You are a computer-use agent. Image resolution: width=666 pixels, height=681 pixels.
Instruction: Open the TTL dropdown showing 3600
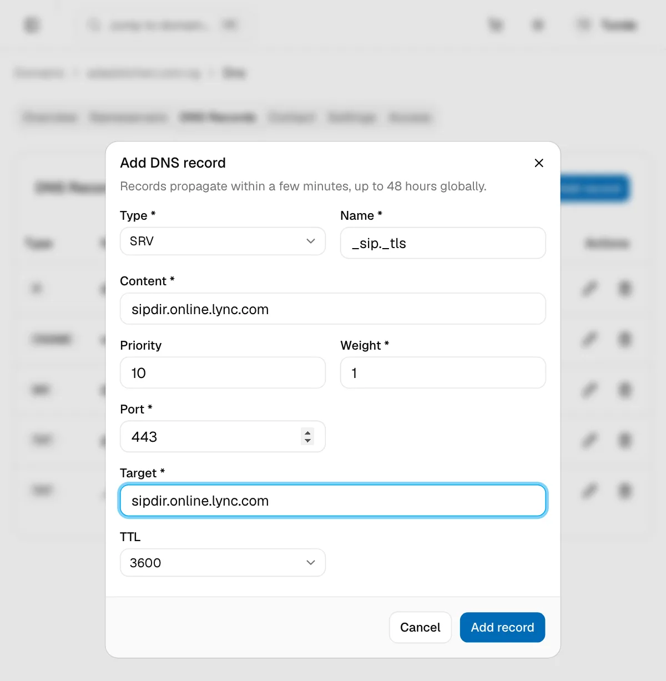point(223,563)
